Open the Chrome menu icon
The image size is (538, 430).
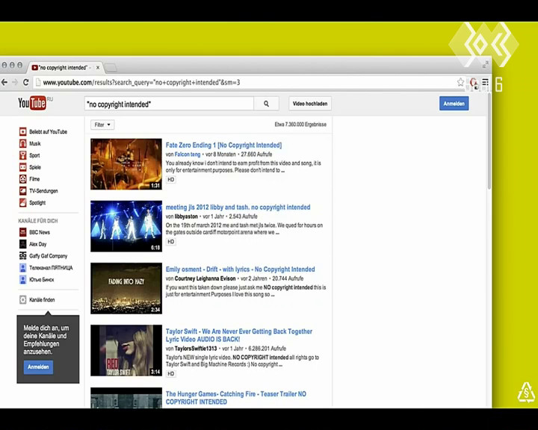pos(485,82)
